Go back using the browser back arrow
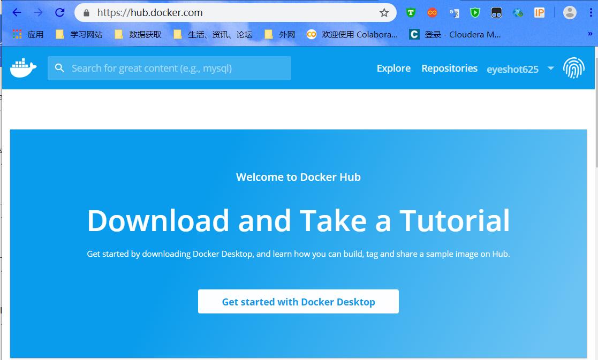The image size is (598, 360). [x=17, y=13]
